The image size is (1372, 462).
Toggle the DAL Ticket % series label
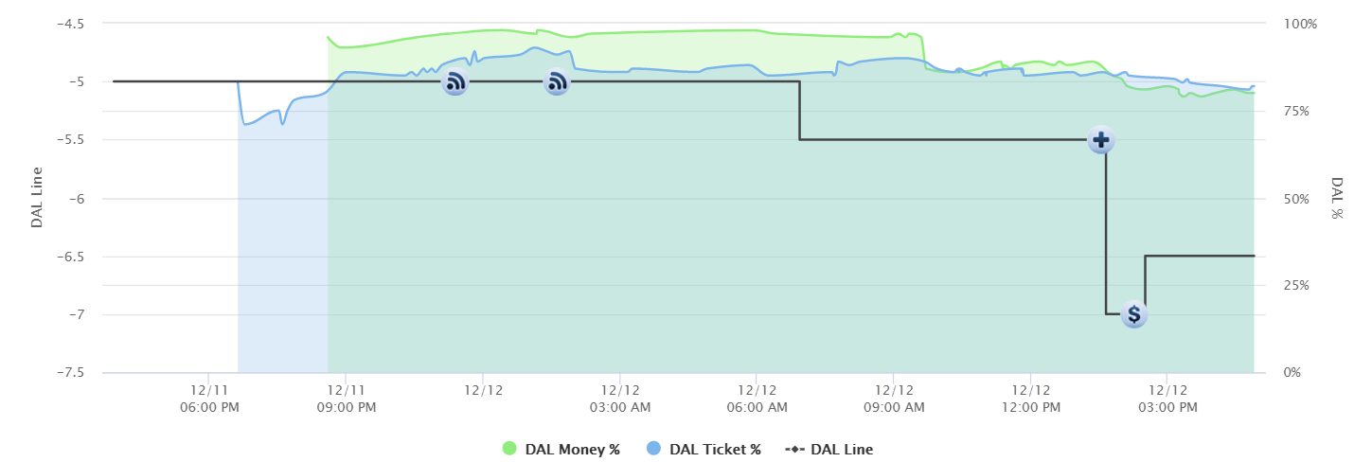pos(715,450)
